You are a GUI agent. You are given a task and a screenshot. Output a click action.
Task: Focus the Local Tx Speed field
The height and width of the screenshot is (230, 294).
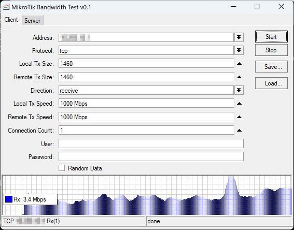coord(146,103)
